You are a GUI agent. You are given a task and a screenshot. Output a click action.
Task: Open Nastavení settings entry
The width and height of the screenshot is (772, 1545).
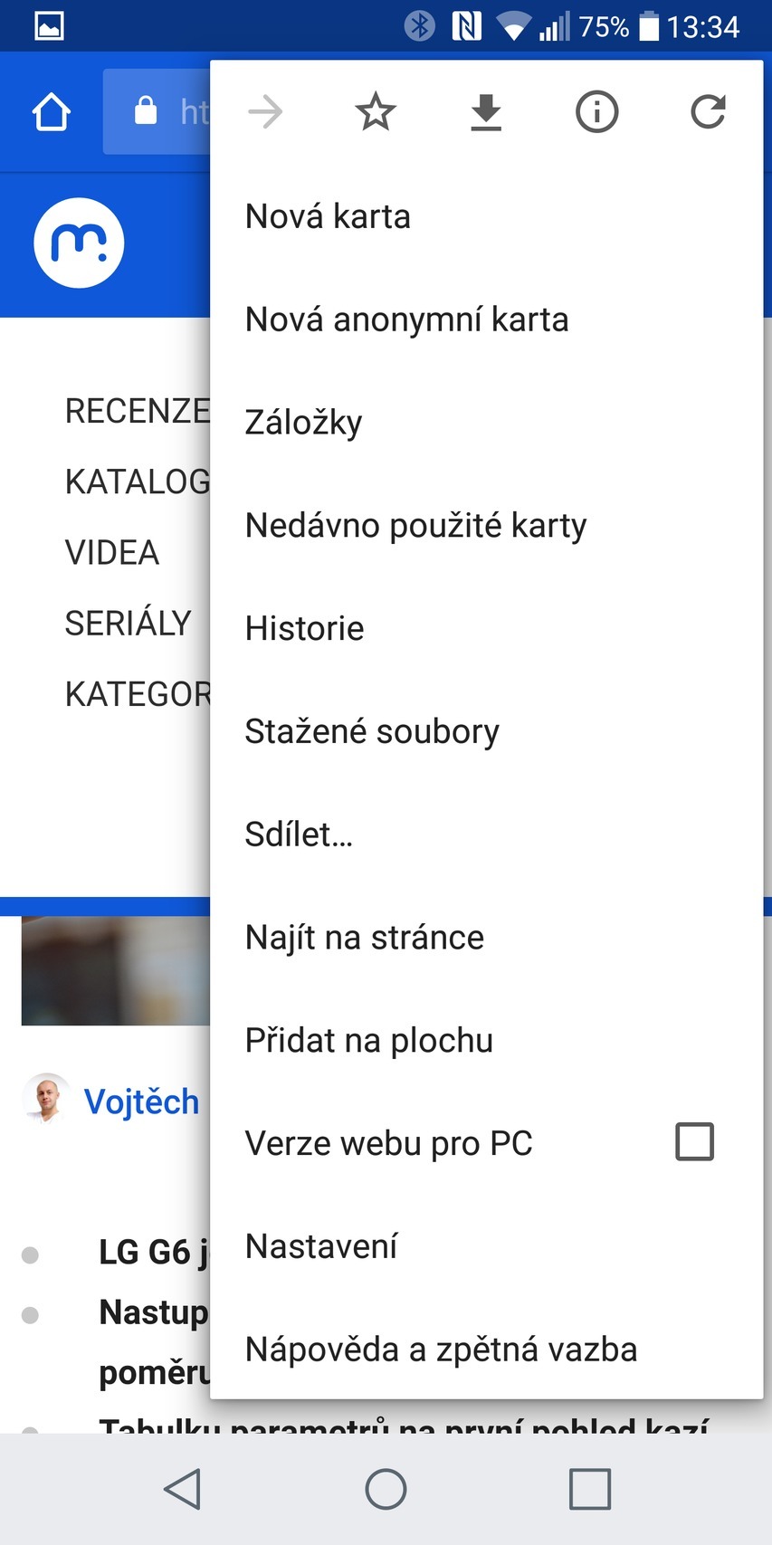pyautogui.click(x=321, y=1246)
